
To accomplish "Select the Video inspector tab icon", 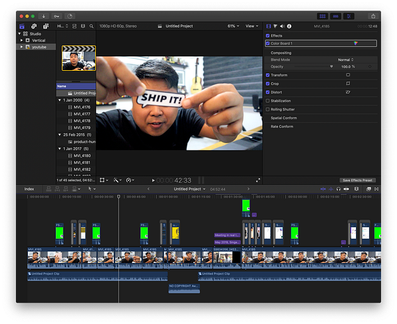I will tap(269, 26).
